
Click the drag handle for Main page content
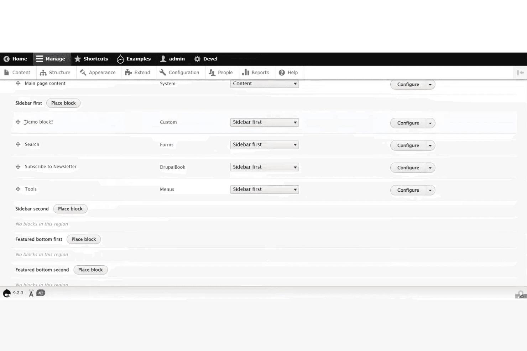pos(18,83)
